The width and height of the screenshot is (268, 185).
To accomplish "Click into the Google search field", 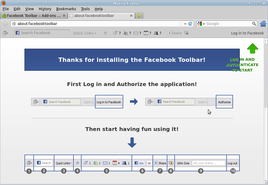I will click(x=229, y=24).
